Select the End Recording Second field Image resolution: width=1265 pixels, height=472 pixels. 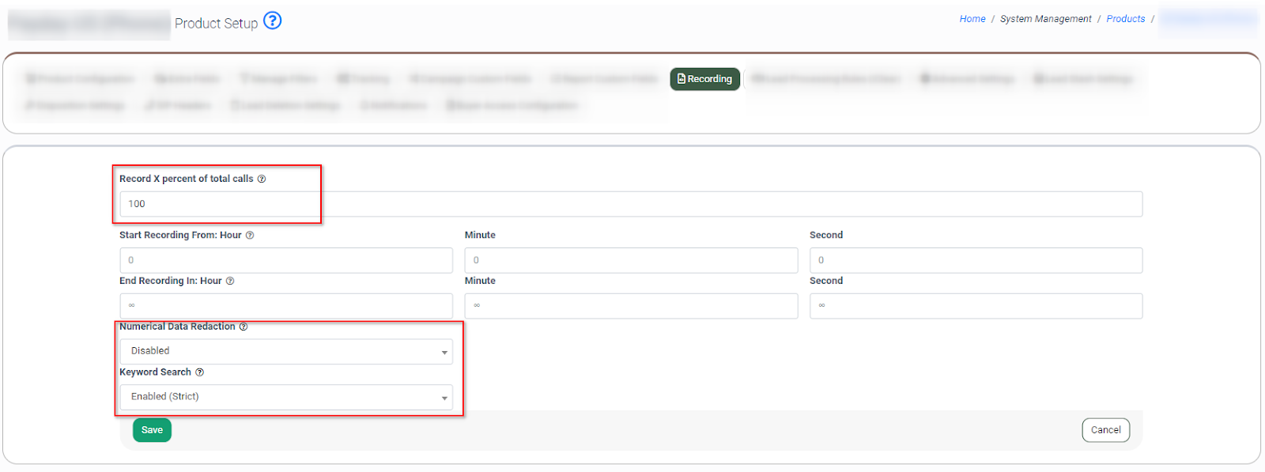pyautogui.click(x=975, y=306)
